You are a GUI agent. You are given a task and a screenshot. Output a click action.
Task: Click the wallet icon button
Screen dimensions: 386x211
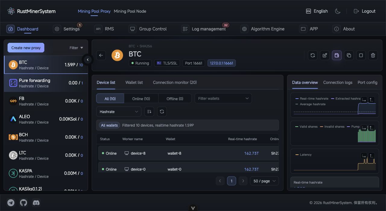[x=337, y=55]
